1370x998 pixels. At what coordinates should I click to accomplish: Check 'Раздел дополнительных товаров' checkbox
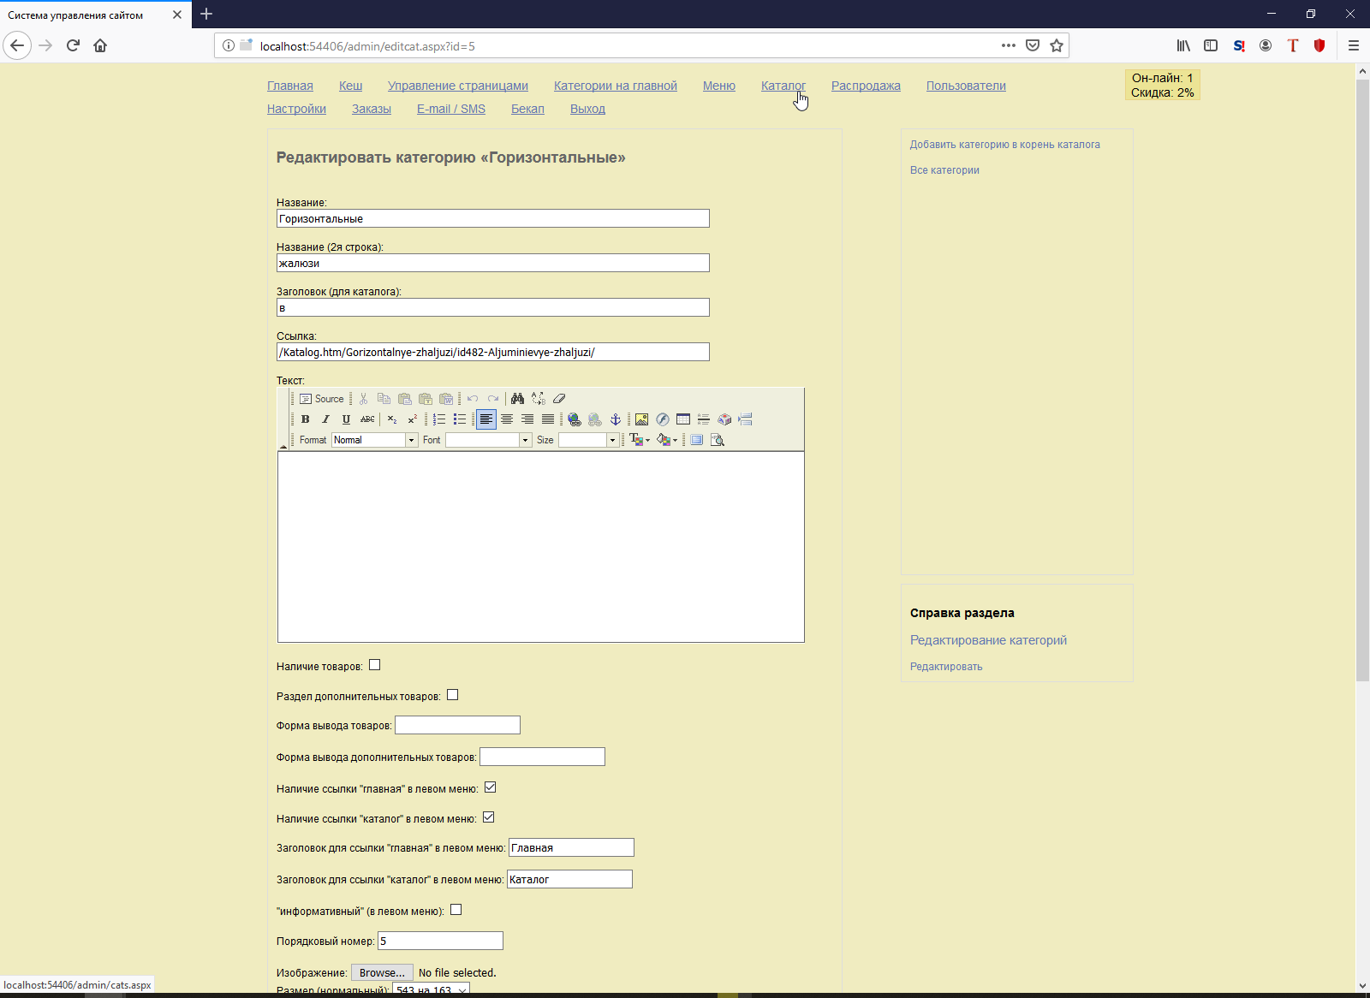pos(453,695)
